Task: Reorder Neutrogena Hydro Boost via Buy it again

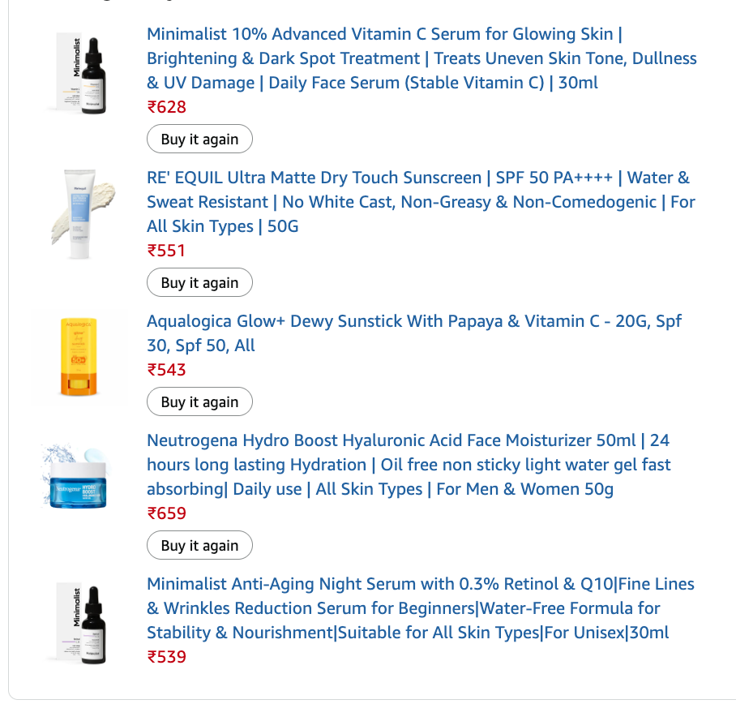Action: [199, 546]
